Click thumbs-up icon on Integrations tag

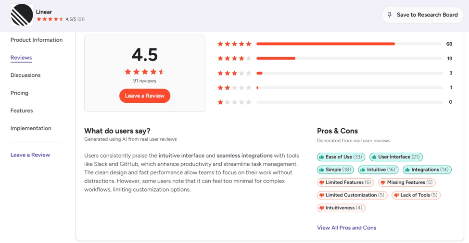click(407, 170)
